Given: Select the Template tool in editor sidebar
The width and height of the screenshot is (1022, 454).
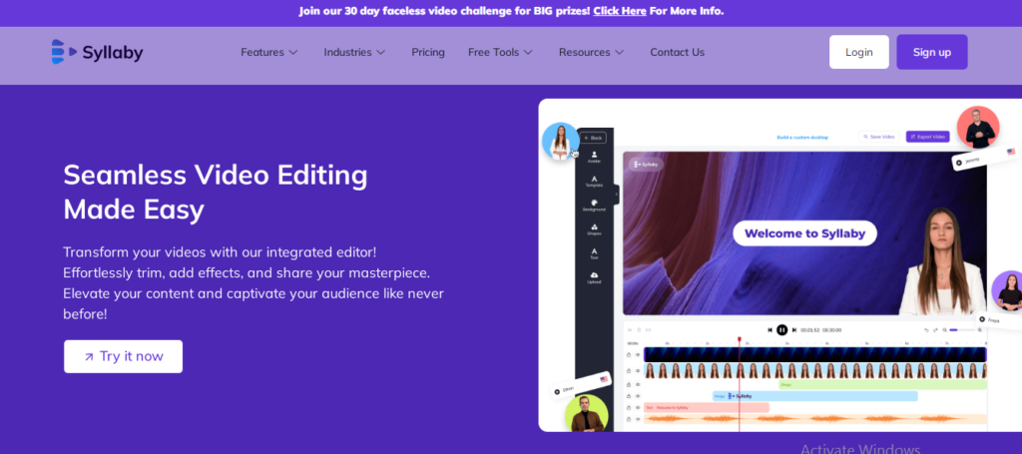Looking at the screenshot, I should pos(595,181).
